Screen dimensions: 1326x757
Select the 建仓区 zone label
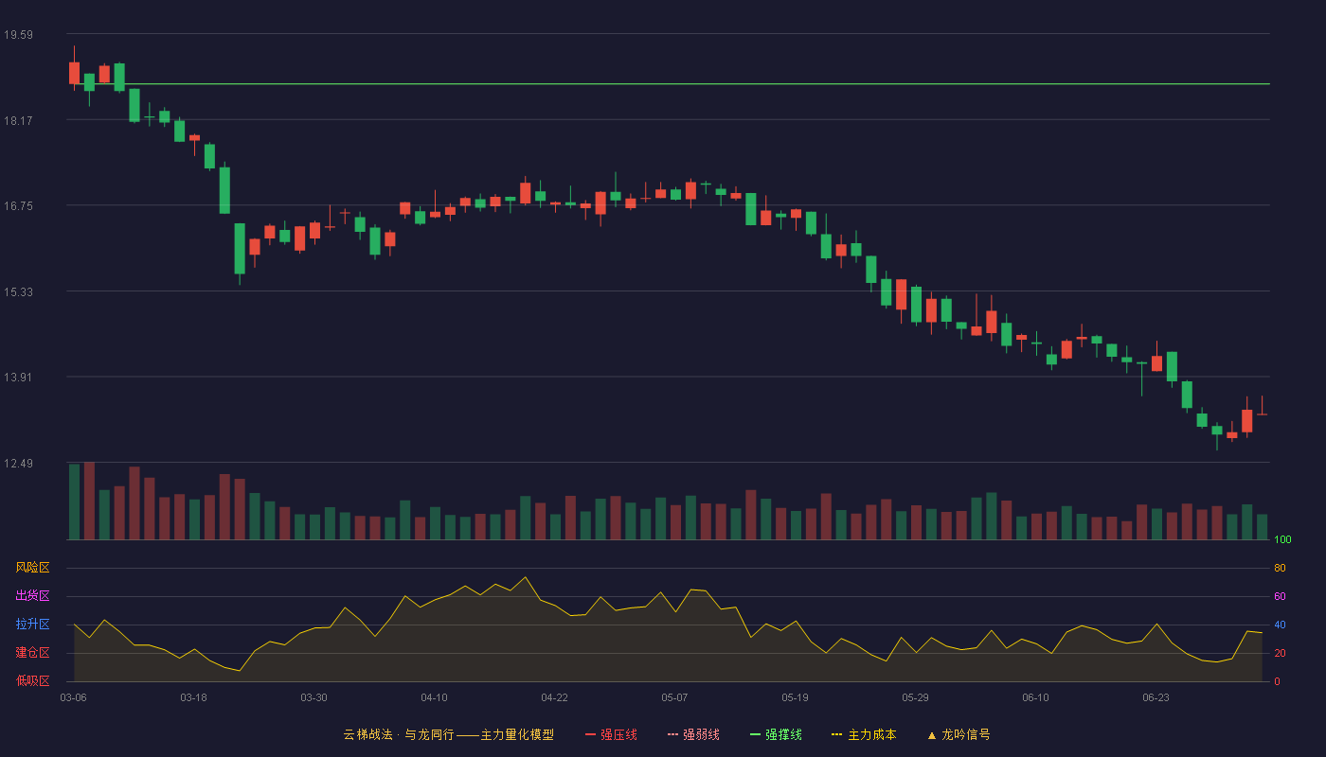point(32,653)
